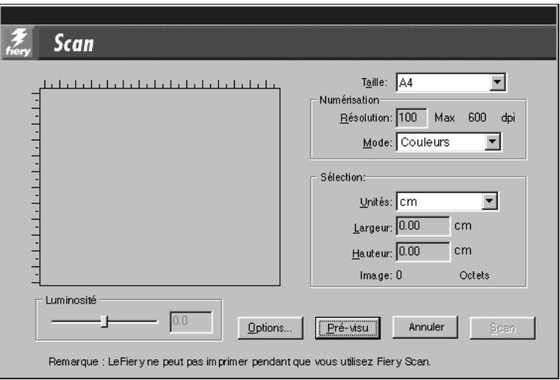Screen dimensions: 560x380
Task: Open the Options... dialog button
Action: point(270,327)
